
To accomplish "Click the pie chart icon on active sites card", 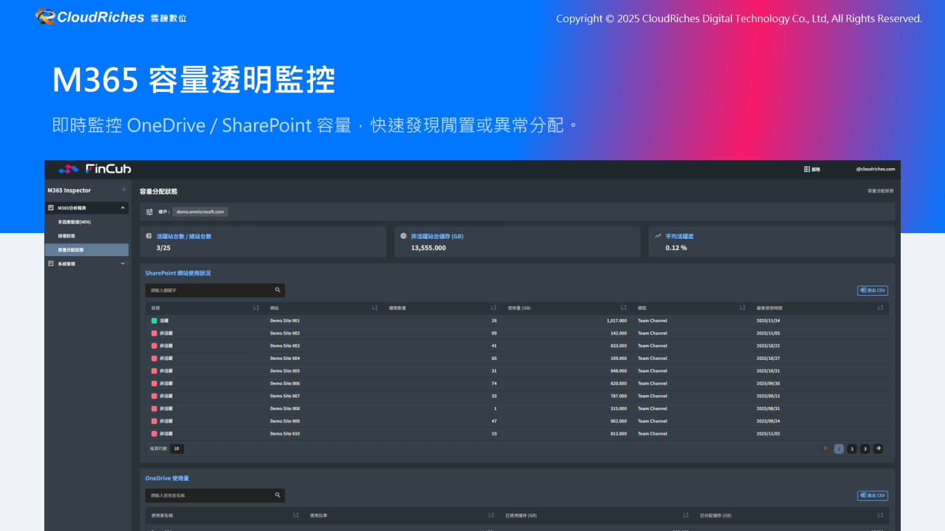I will [x=149, y=236].
